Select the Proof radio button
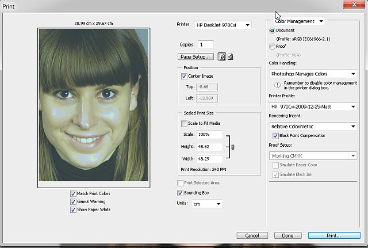Viewport: 368px width, 248px height. click(x=272, y=47)
